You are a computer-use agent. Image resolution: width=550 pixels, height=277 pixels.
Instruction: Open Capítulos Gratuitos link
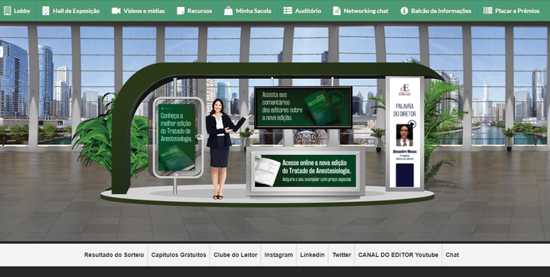178,255
